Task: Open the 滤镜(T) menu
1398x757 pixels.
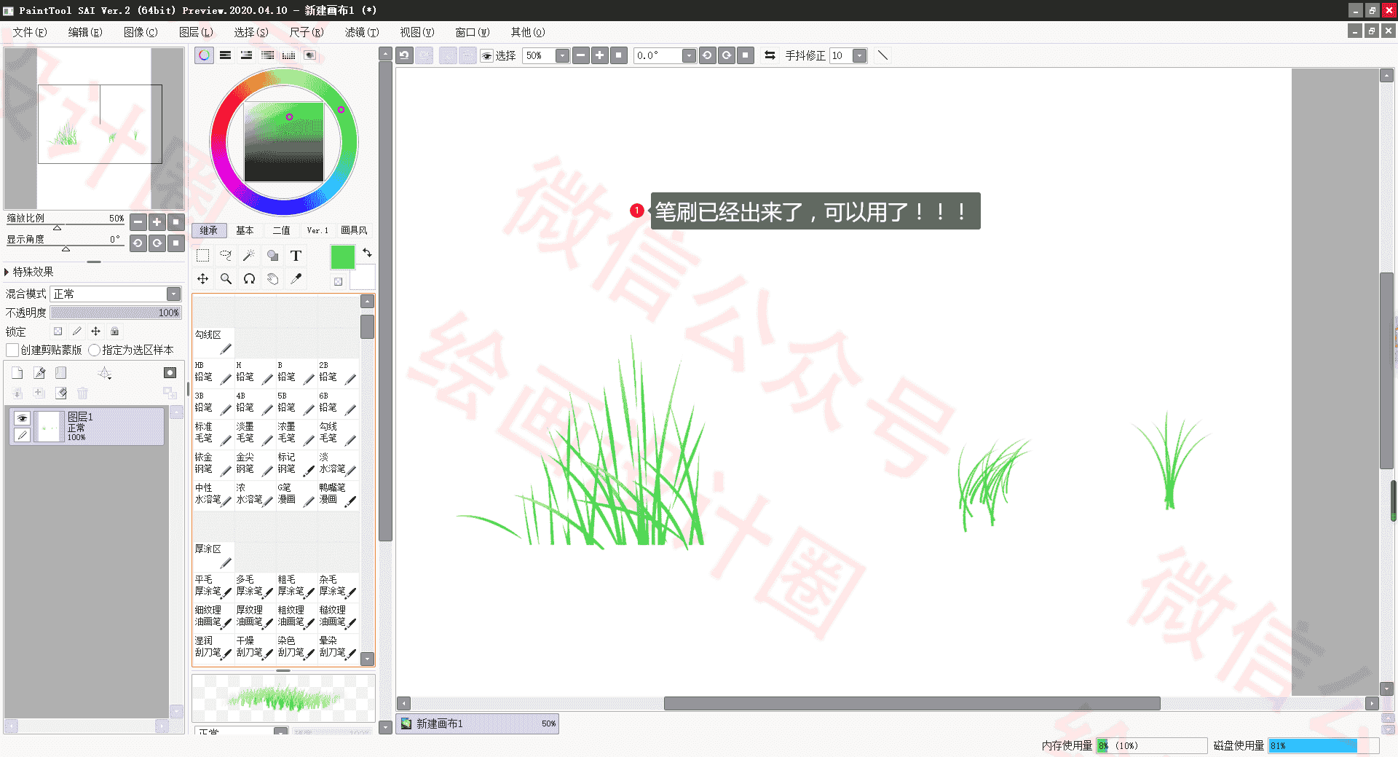Action: 362,32
